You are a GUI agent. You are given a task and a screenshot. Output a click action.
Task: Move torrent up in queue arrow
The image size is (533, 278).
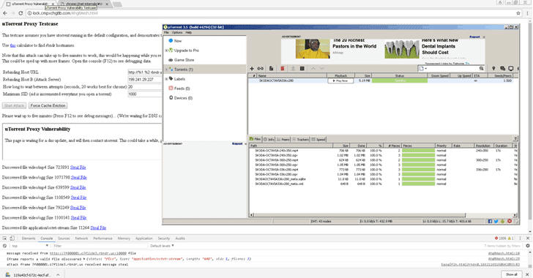pos(313,69)
